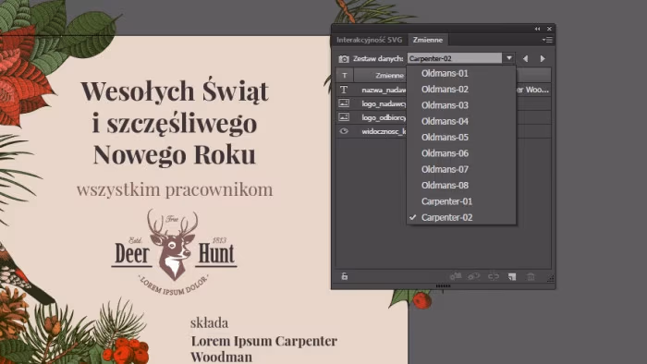This screenshot has width=647, height=364.
Task: Select the Zmienne tab
Action: [427, 40]
